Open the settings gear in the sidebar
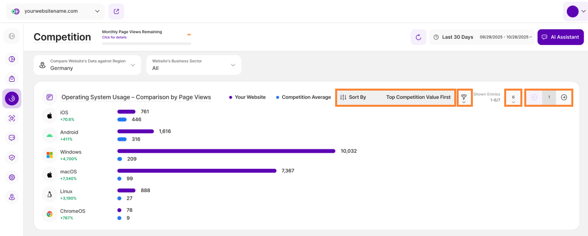The height and width of the screenshot is (236, 588). (12, 177)
